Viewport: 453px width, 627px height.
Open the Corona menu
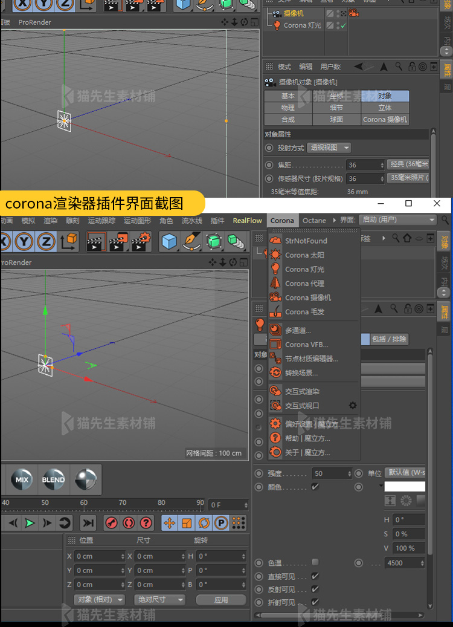pos(282,220)
